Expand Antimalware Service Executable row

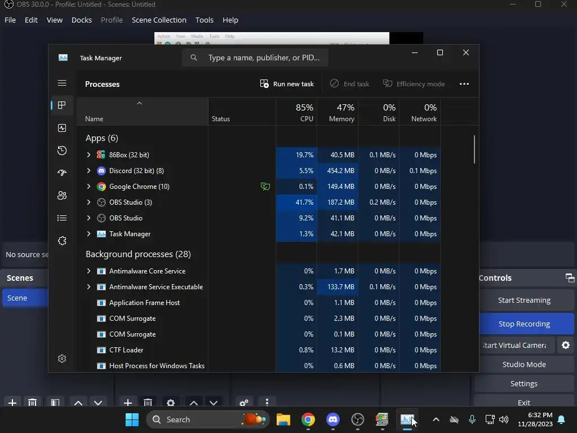88,287
